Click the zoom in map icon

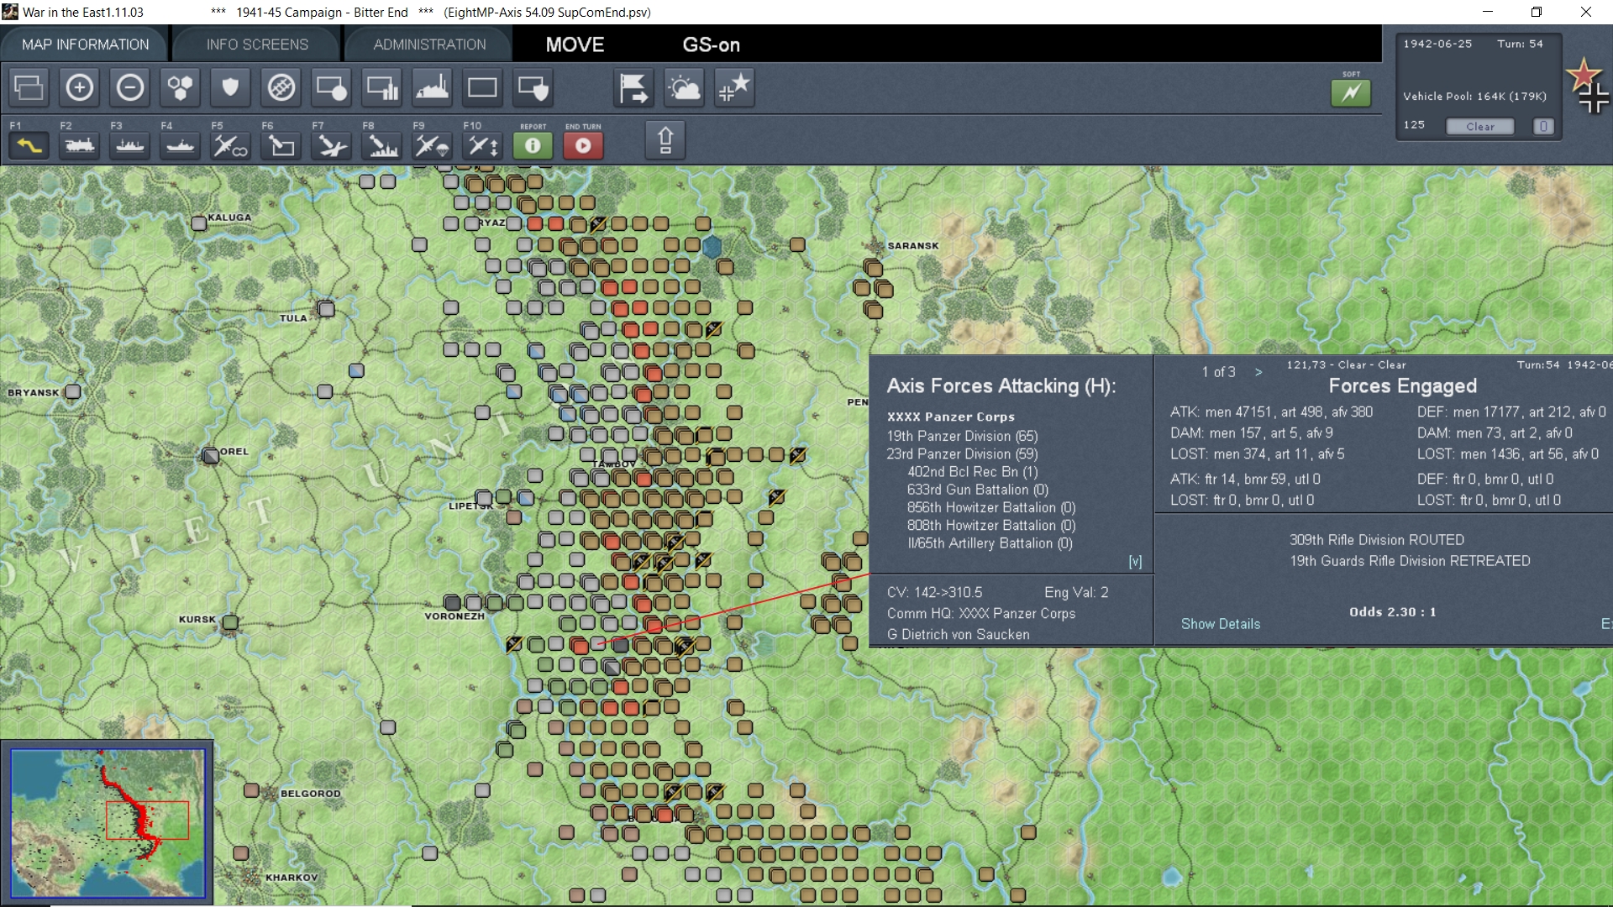click(x=80, y=87)
